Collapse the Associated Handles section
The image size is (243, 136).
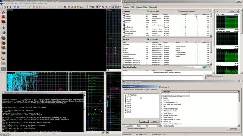[x=210, y=67]
